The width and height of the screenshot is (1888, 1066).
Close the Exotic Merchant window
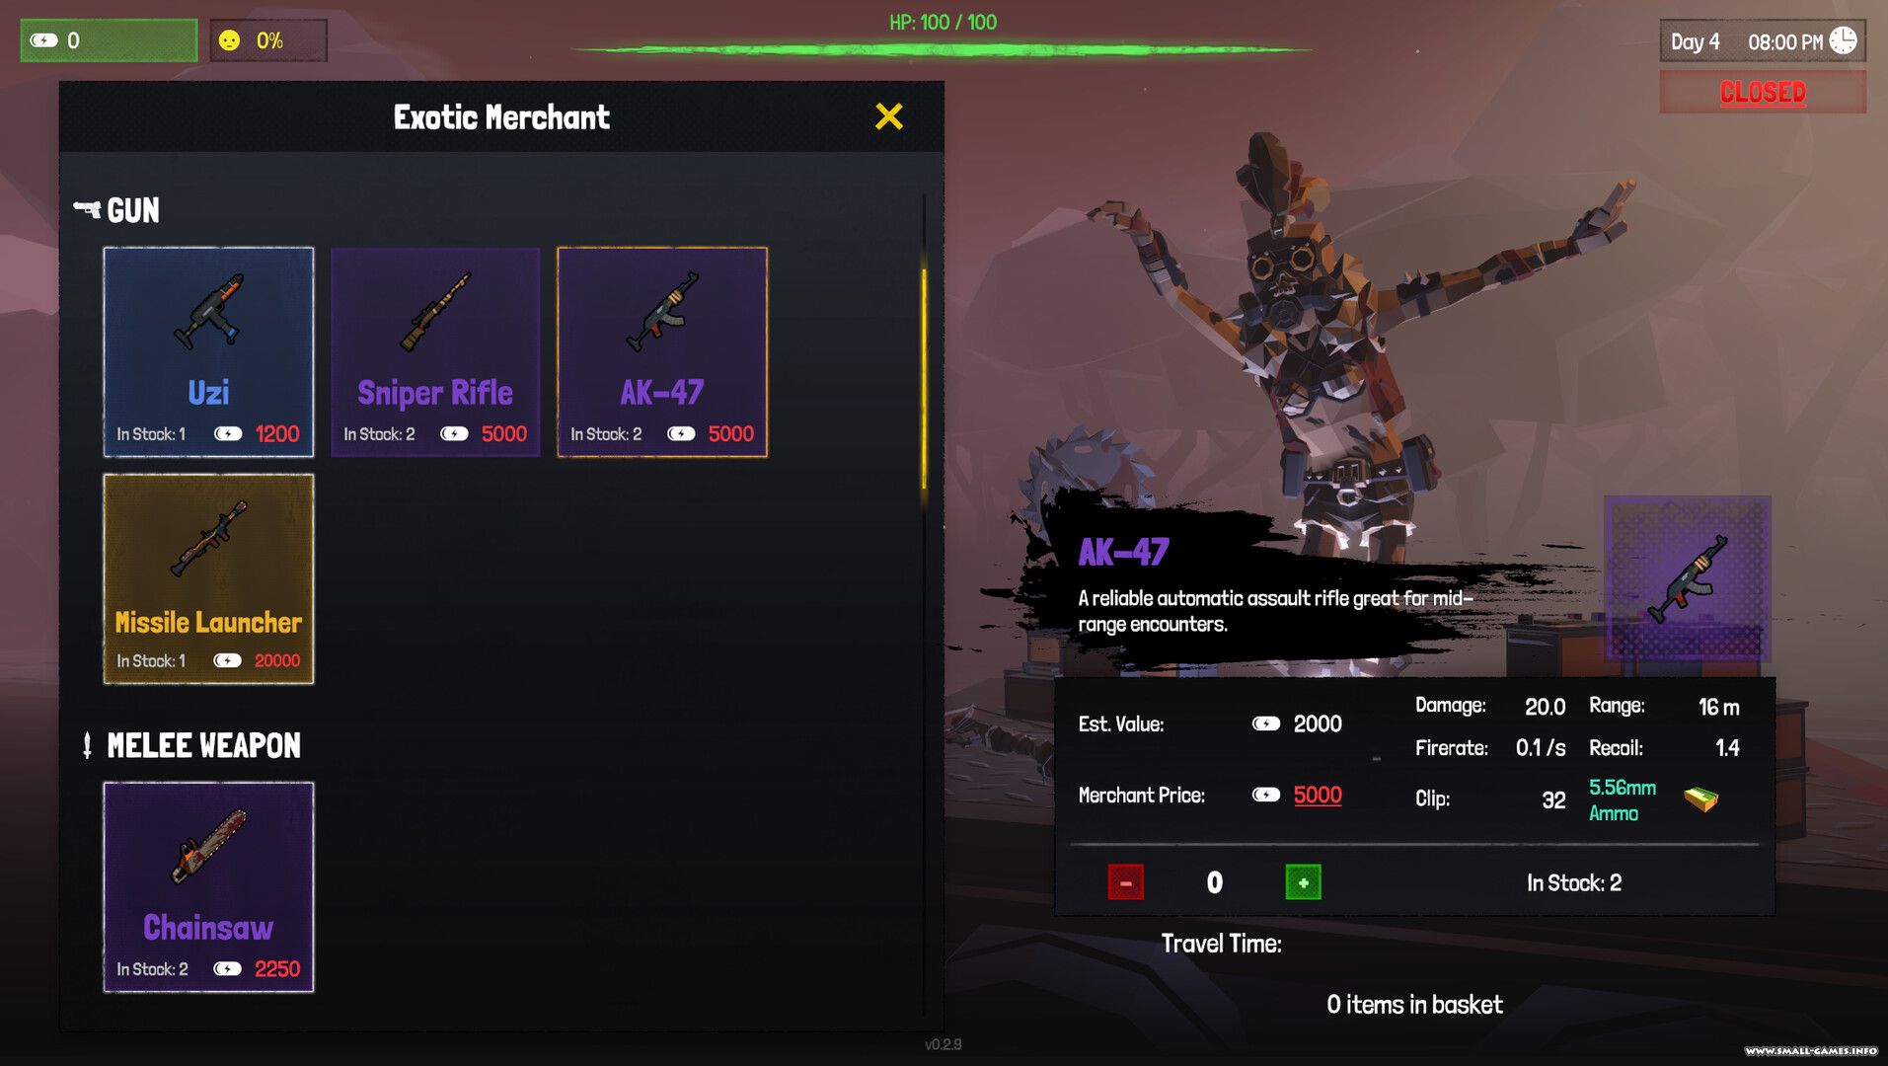tap(889, 116)
